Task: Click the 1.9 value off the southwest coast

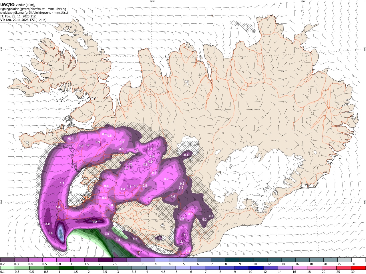Action: point(50,233)
